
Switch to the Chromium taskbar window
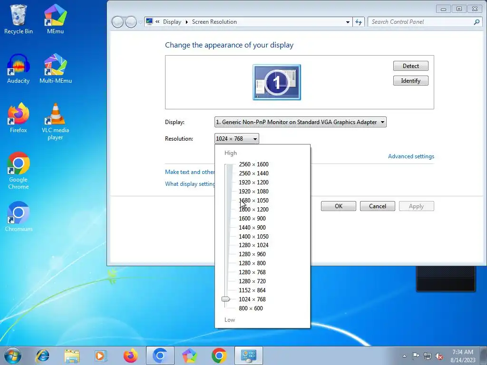click(x=160, y=355)
